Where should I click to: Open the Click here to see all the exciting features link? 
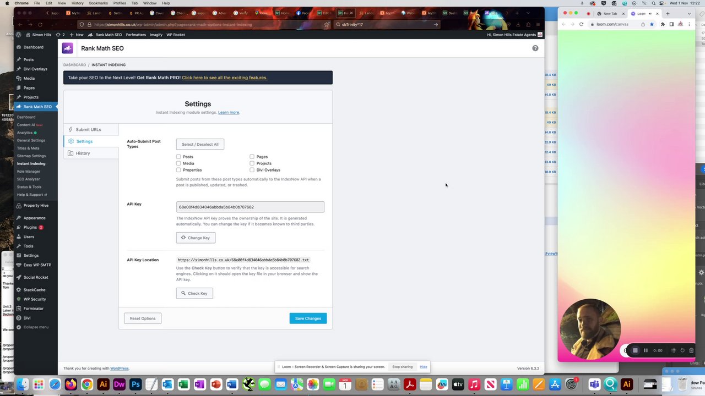click(x=224, y=78)
